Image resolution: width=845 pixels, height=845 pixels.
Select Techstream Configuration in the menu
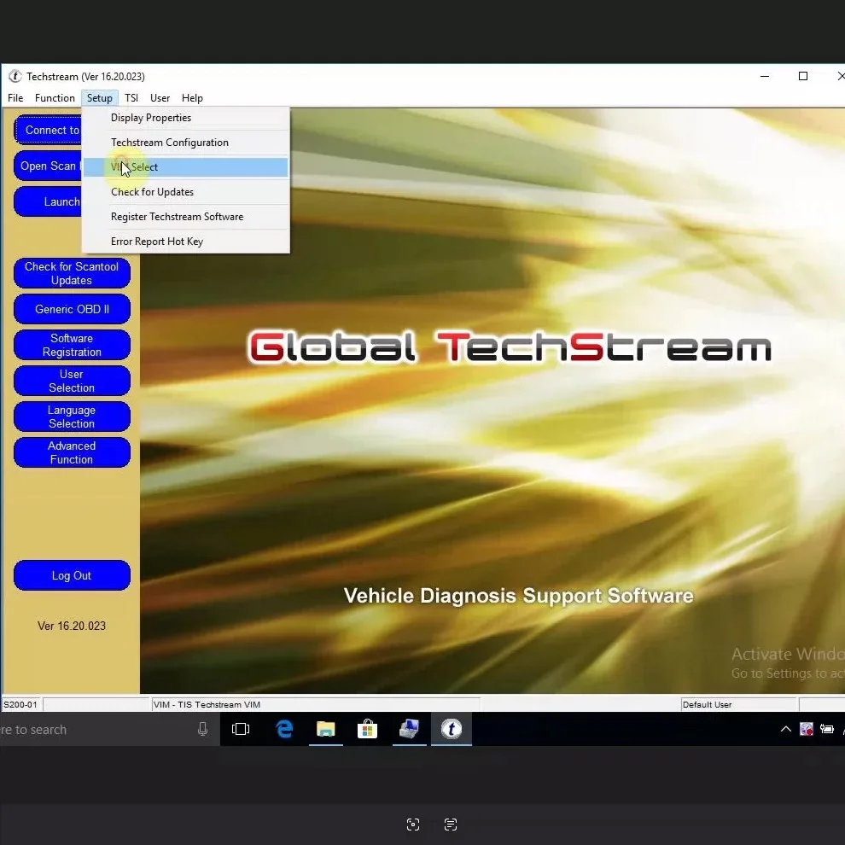(186, 143)
